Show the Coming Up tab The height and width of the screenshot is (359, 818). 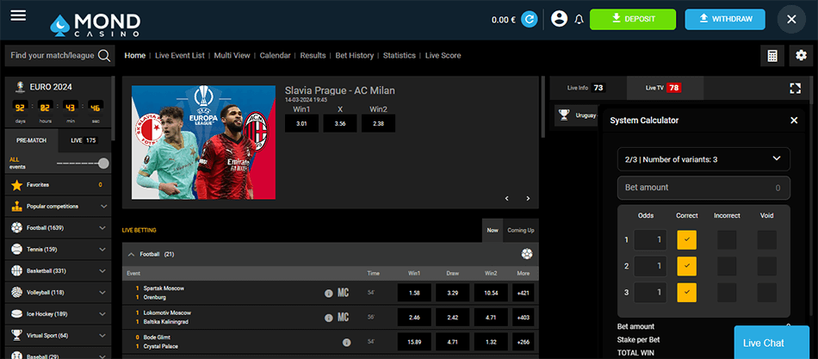pyautogui.click(x=521, y=230)
